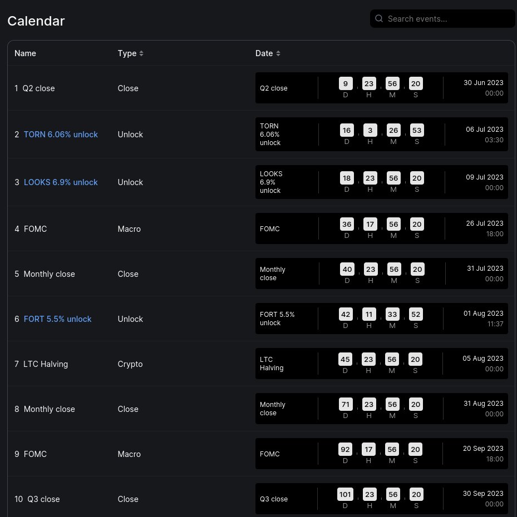
Task: Click the 01 Aug 2023 date
Action: (483, 314)
